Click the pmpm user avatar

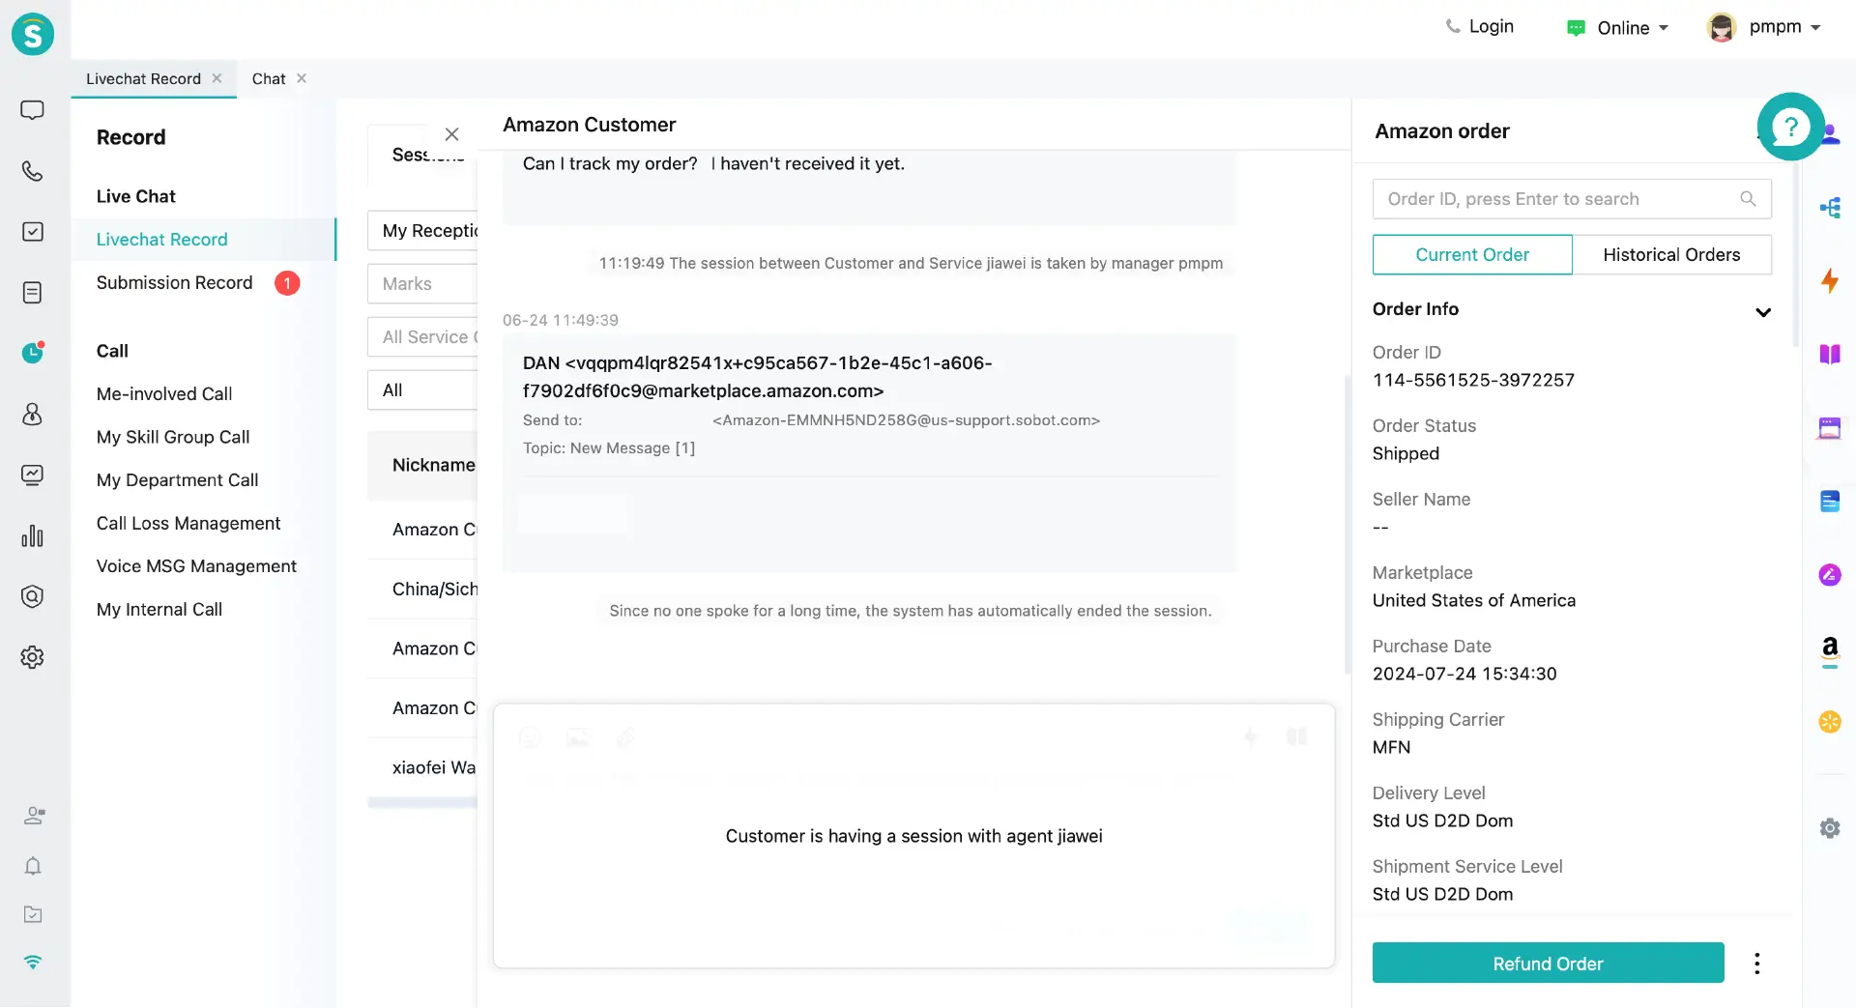point(1721,27)
